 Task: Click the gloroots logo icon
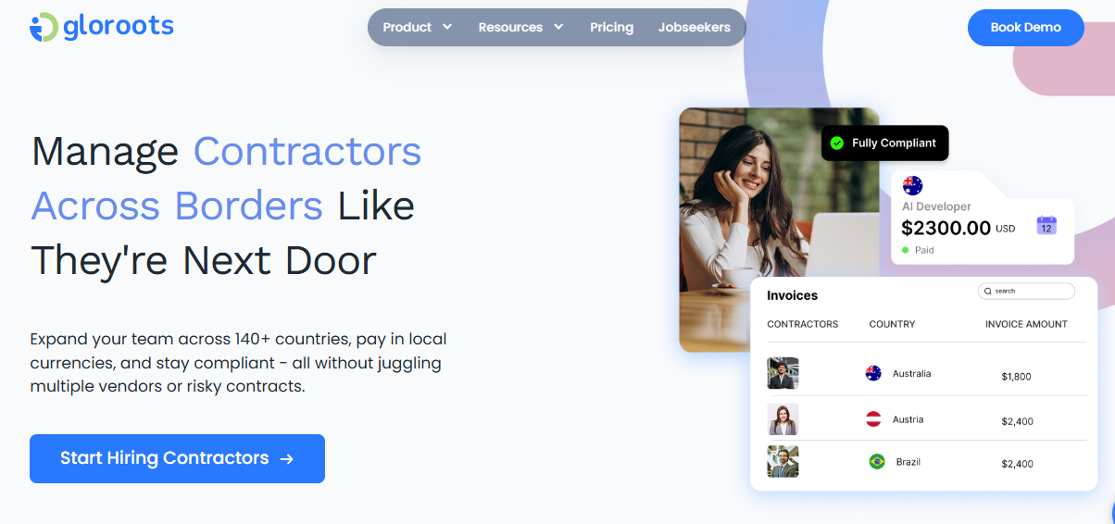[44, 27]
